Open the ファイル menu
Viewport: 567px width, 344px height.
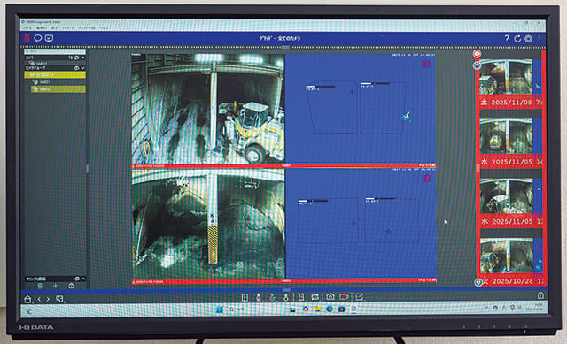click(x=27, y=27)
